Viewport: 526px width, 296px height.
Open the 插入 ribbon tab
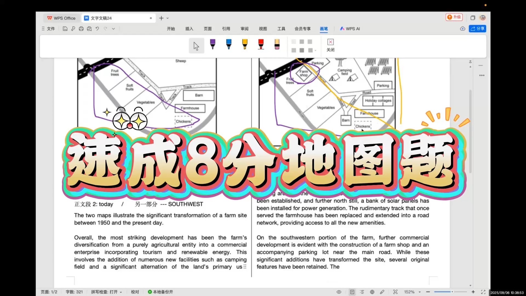click(189, 29)
